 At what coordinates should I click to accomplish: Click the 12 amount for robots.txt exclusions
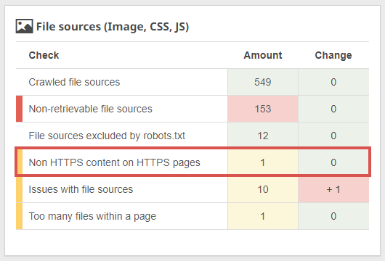pyautogui.click(x=263, y=136)
